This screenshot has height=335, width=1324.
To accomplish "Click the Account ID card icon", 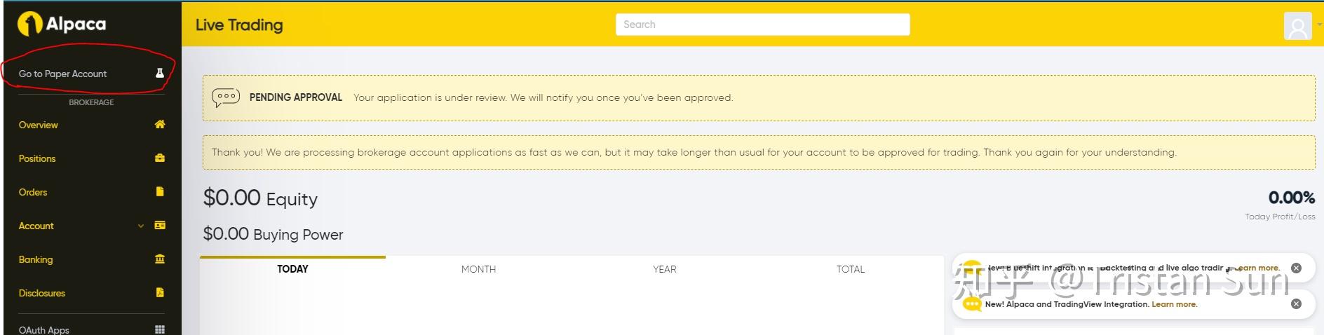I will point(160,225).
